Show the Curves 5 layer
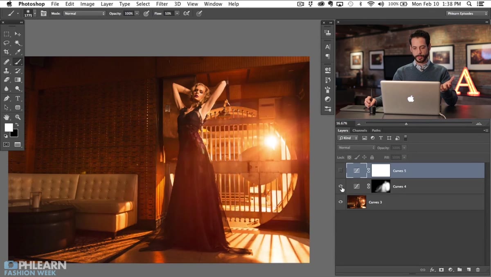The height and width of the screenshot is (277, 491). pos(340,170)
